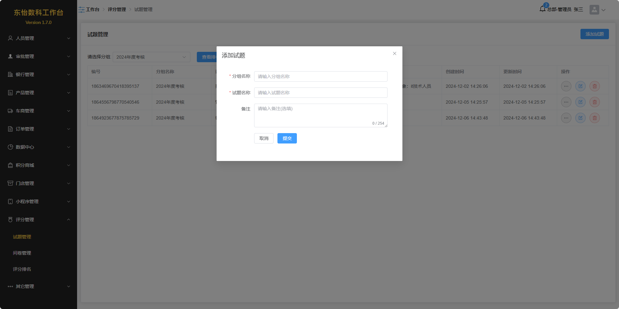Click edit icon for third table row
This screenshot has width=619, height=309.
click(x=580, y=118)
